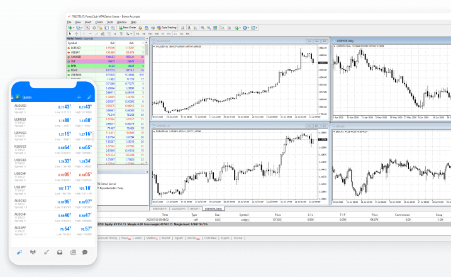Viewport: 451px width, 277px height.
Task: Open the mobile History inbox icon
Action: 60,252
